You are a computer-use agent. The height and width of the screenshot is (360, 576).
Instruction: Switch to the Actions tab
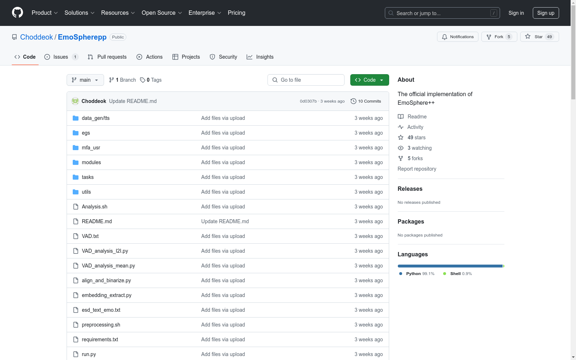tap(149, 57)
